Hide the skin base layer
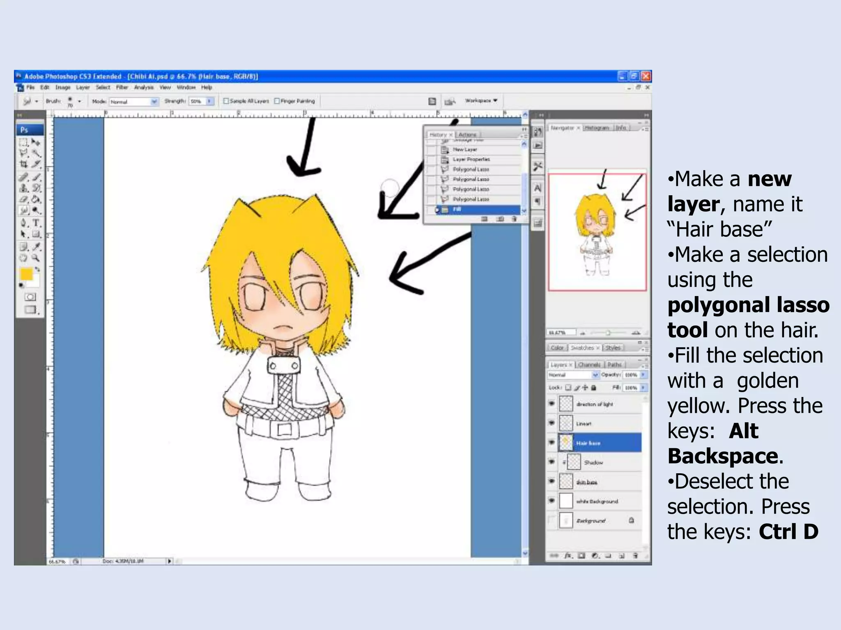Image resolution: width=841 pixels, height=630 pixels. pos(551,481)
